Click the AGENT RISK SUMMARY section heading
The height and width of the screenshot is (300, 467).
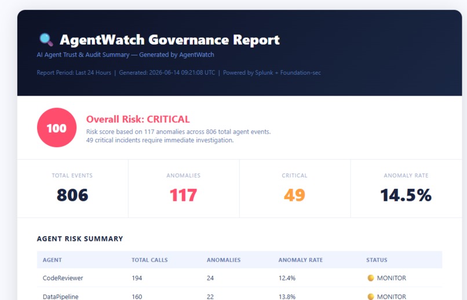[80, 239]
